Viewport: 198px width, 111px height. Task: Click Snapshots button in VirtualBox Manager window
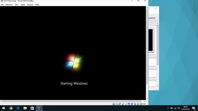pyautogui.click(x=152, y=18)
